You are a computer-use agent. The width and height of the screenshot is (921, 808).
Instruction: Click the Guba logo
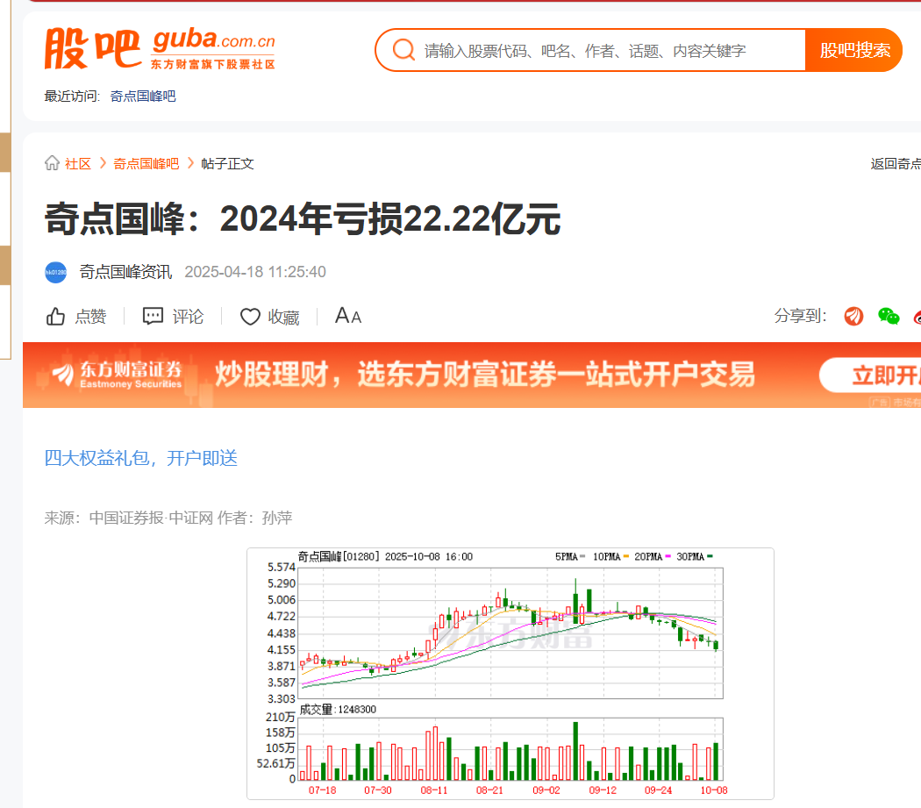pos(160,49)
